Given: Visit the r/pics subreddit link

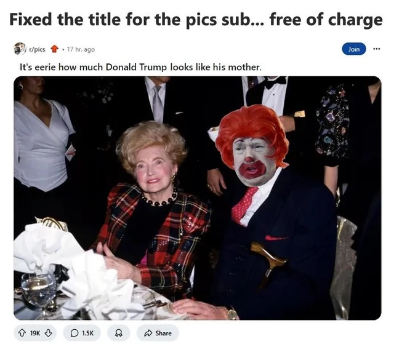Looking at the screenshot, I should [37, 49].
